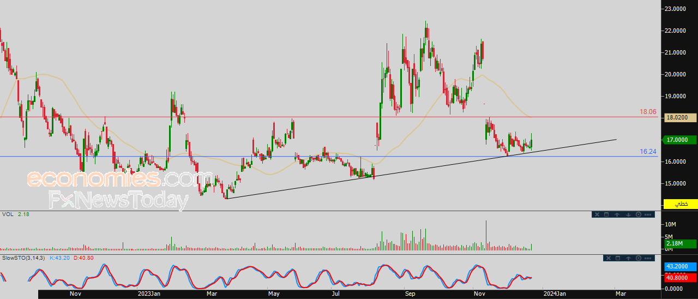Select the 18.06 resistance level label

pos(647,111)
